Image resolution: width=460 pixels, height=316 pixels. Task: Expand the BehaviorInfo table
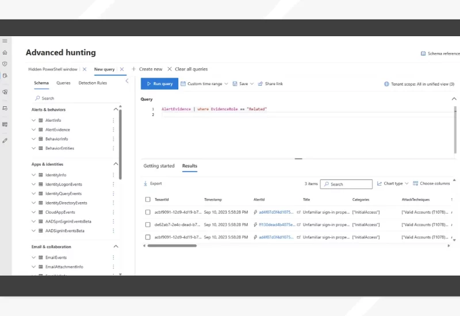(x=33, y=139)
